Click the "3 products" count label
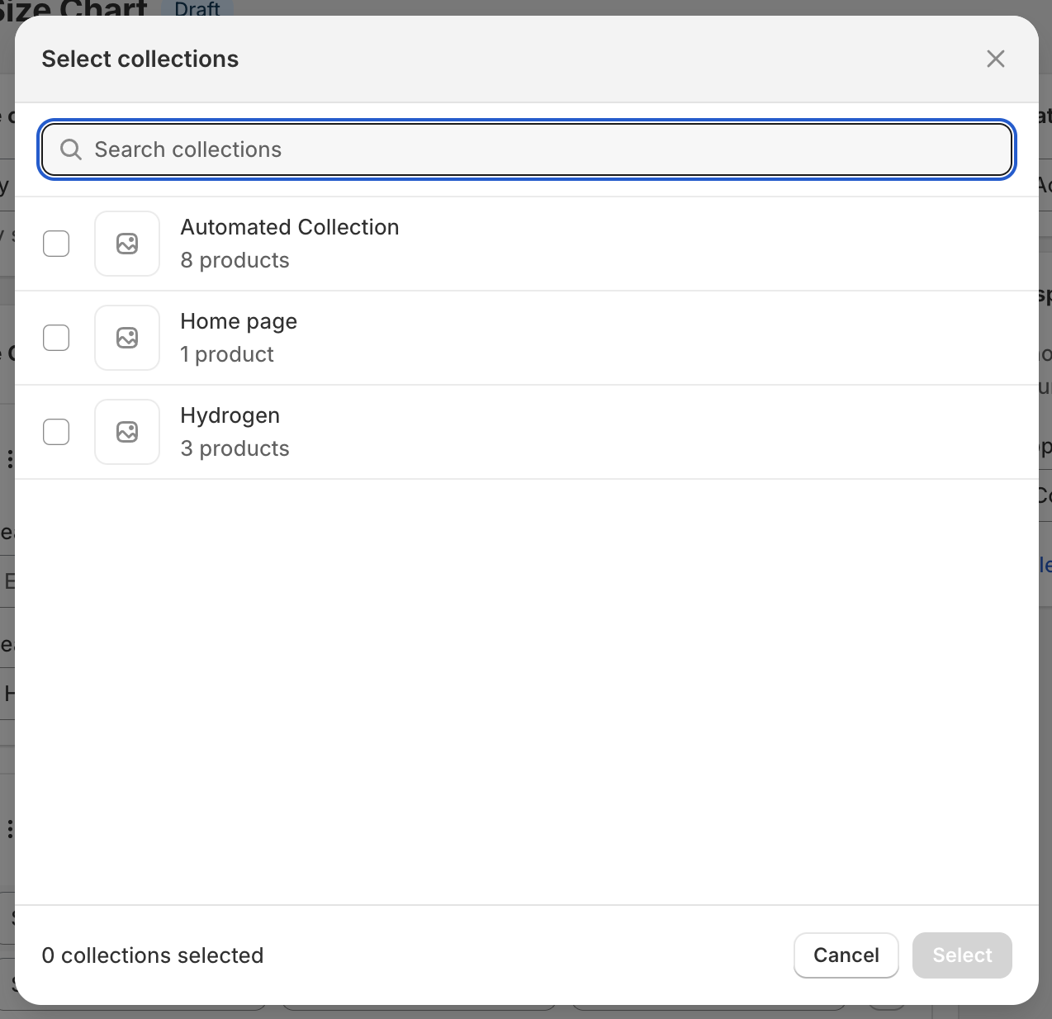 tap(235, 448)
